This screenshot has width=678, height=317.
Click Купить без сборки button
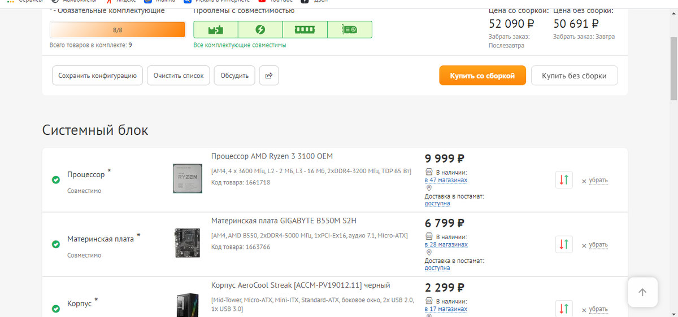coord(574,76)
